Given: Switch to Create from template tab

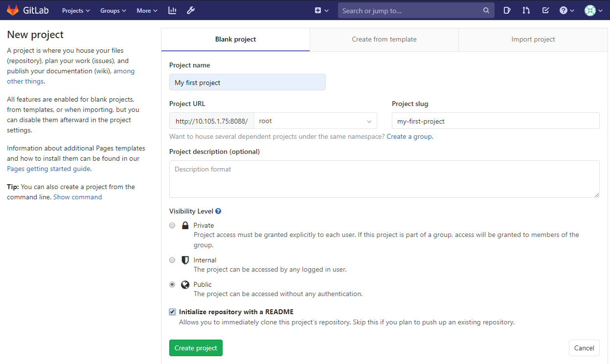Looking at the screenshot, I should click(384, 40).
